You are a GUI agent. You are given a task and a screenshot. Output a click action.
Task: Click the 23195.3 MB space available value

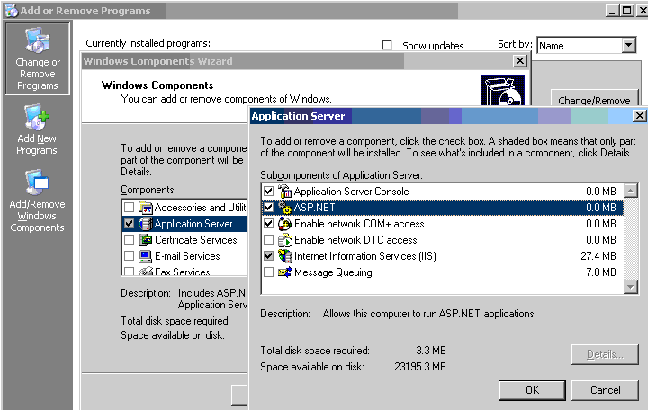point(420,367)
